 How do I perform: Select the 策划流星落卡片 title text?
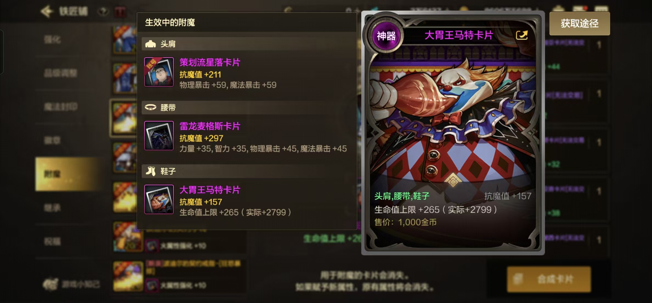click(210, 63)
